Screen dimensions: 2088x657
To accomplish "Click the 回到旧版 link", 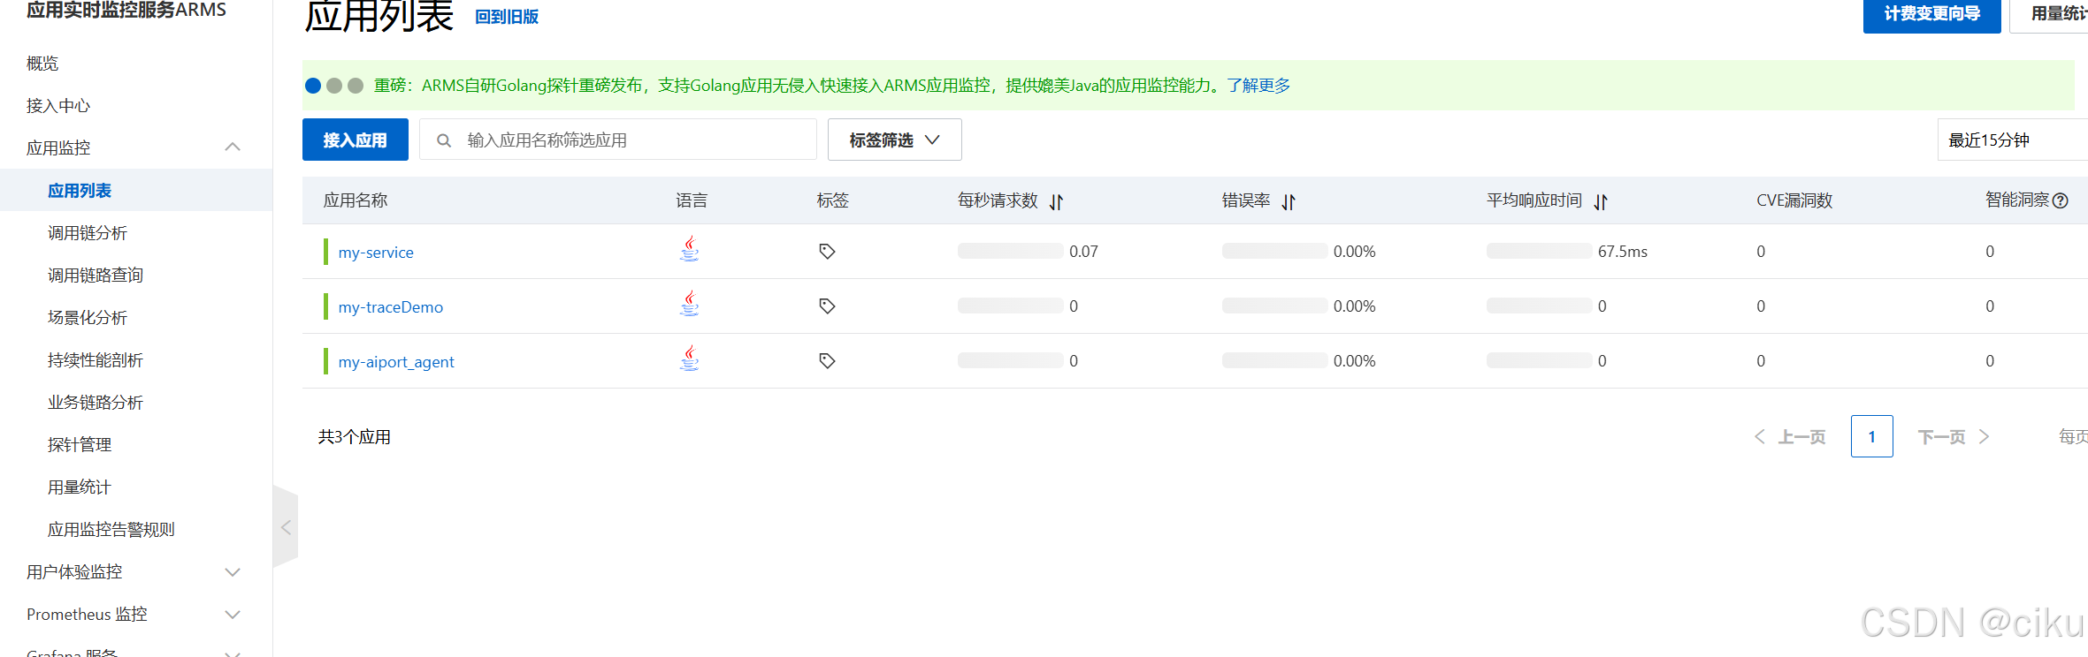I will coord(507,17).
